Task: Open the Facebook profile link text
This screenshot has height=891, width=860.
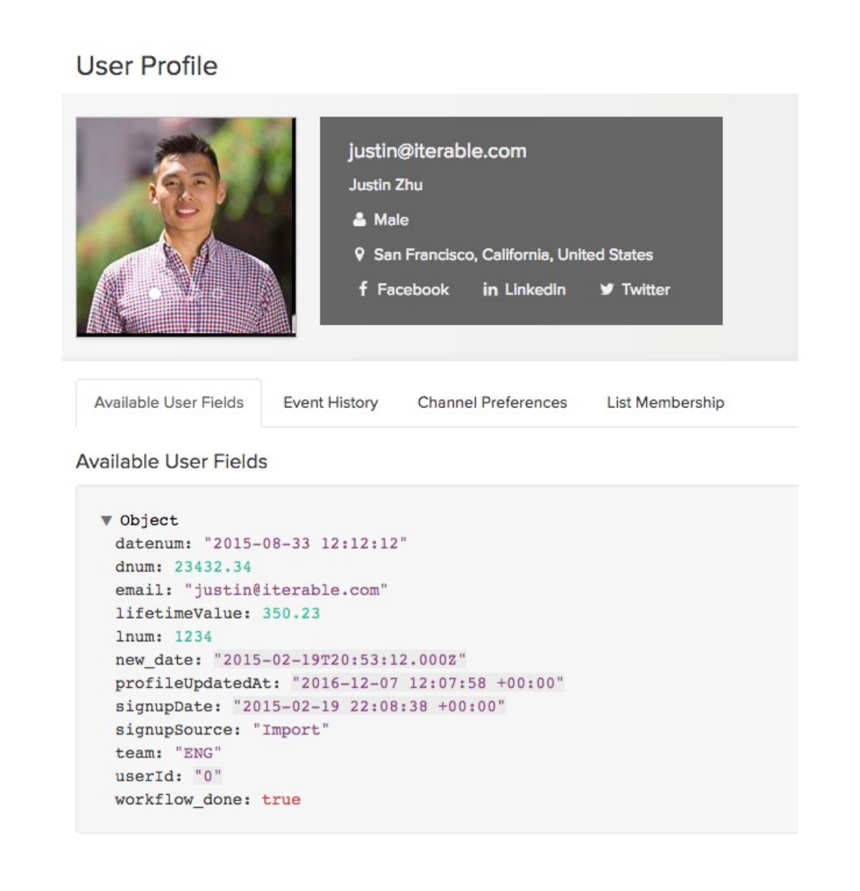Action: [413, 290]
